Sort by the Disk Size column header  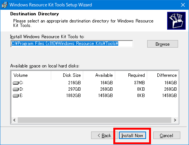(x=67, y=75)
